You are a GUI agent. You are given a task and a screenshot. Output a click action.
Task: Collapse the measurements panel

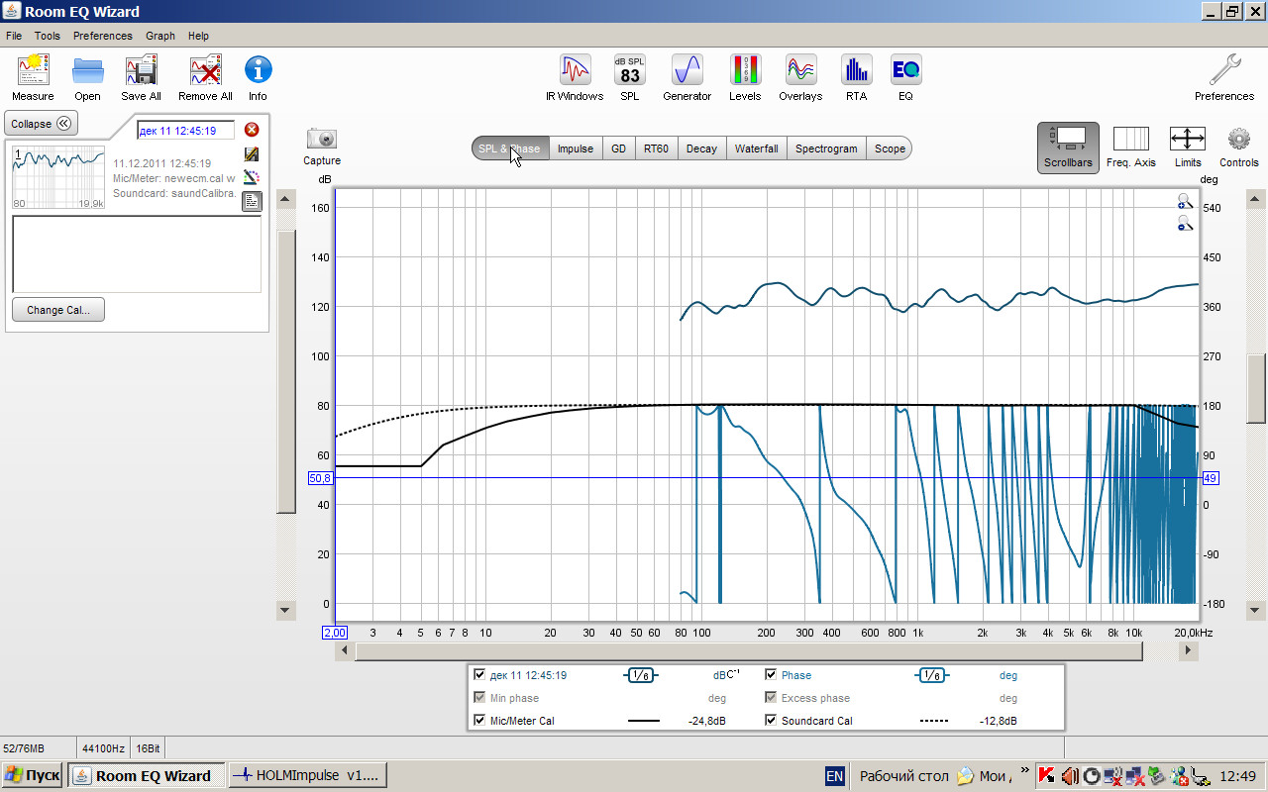tap(42, 124)
